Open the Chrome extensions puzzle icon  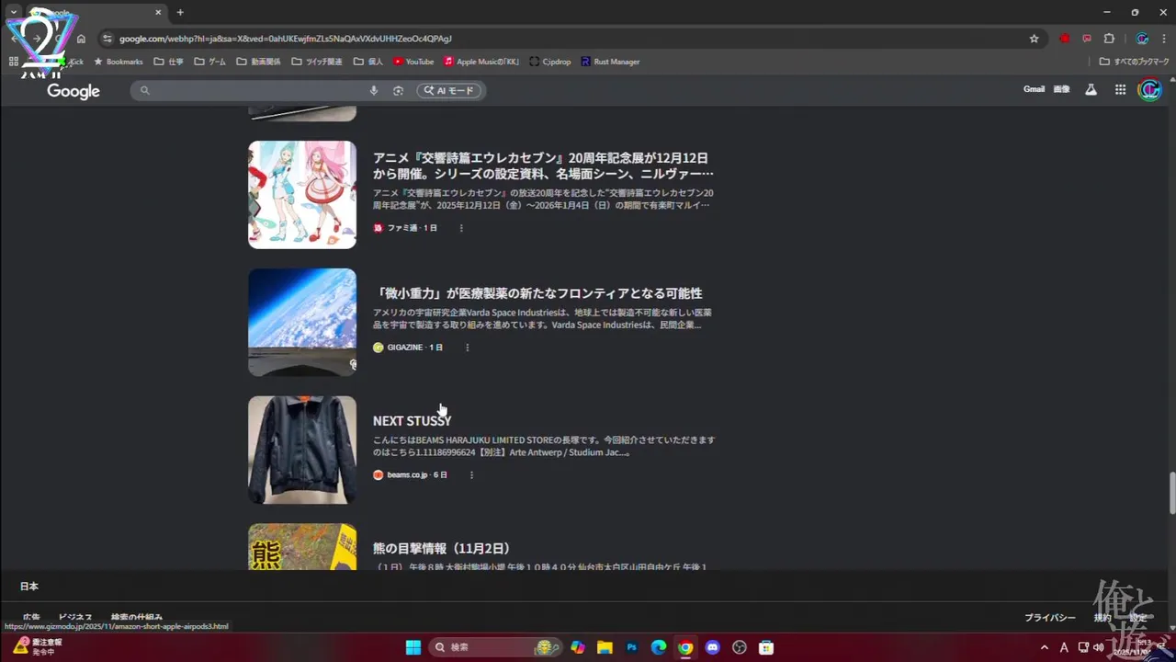(1109, 39)
